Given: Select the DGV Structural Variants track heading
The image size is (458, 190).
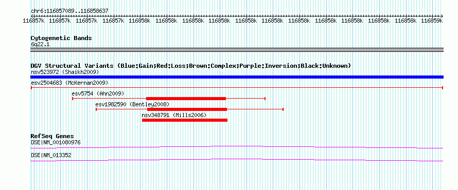Looking at the screenshot, I should click(x=191, y=66).
